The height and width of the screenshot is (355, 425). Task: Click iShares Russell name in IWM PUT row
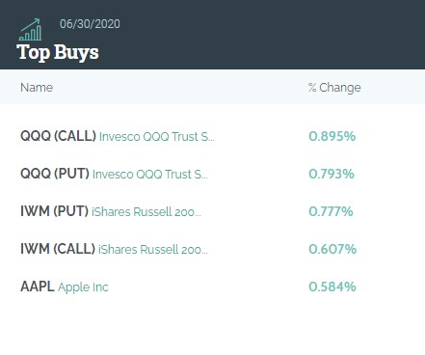coord(146,212)
